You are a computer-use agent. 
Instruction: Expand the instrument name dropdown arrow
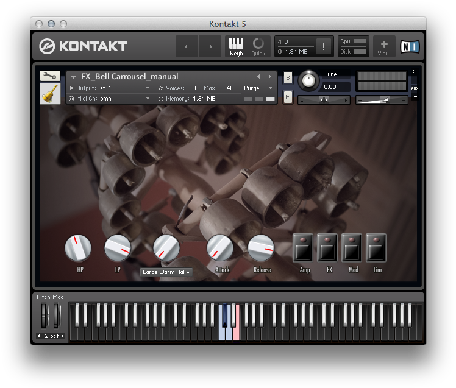click(74, 77)
